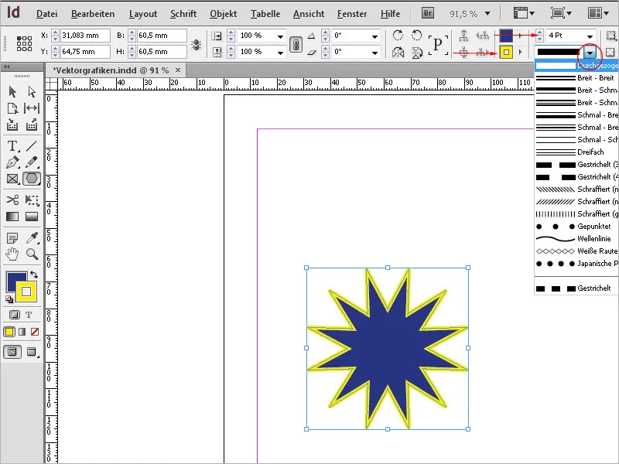Open the screen mode dropdown
The image size is (619, 464).
[561, 13]
